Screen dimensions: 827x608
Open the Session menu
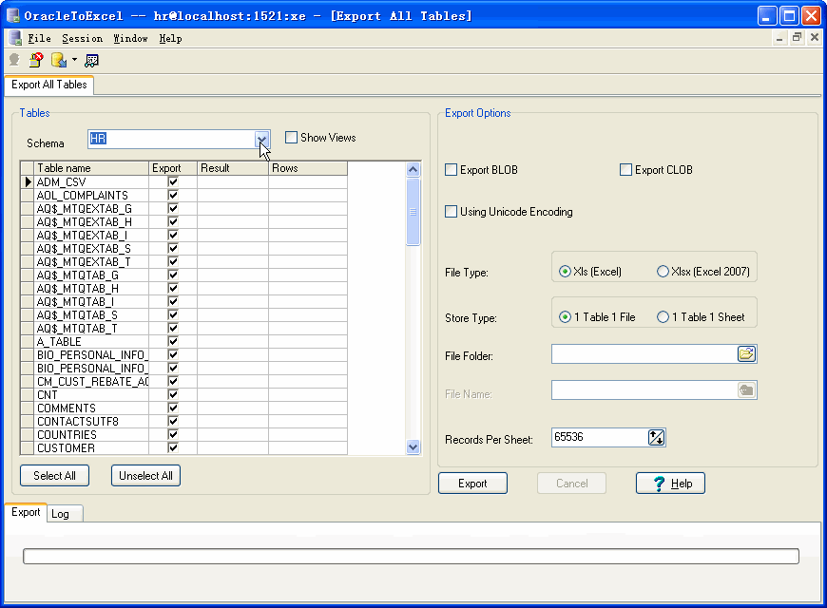click(x=83, y=39)
